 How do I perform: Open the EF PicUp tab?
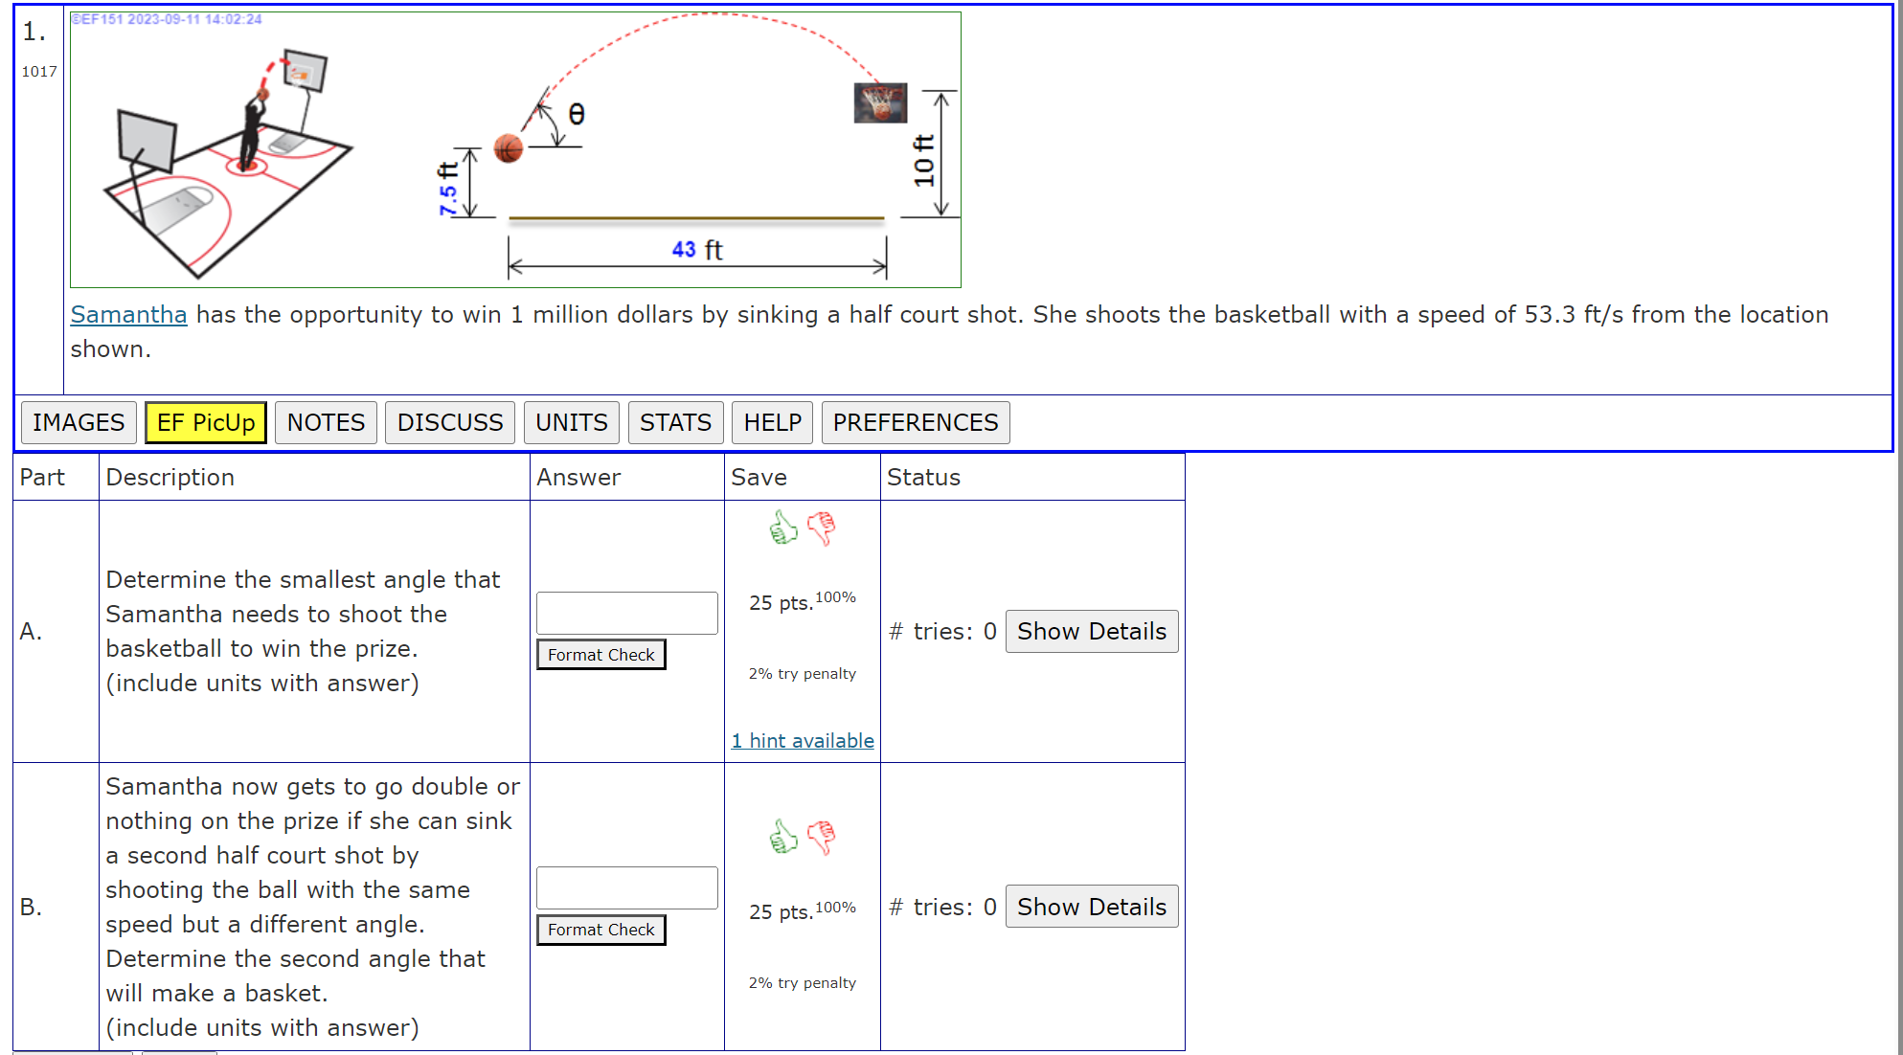coord(206,422)
